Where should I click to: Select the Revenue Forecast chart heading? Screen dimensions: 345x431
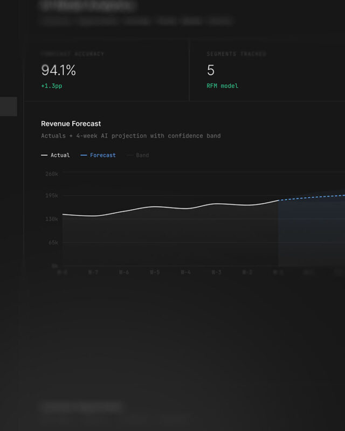point(71,124)
